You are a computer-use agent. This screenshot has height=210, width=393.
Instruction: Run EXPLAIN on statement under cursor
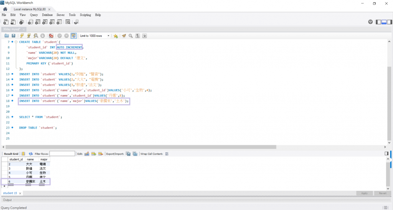[36, 36]
